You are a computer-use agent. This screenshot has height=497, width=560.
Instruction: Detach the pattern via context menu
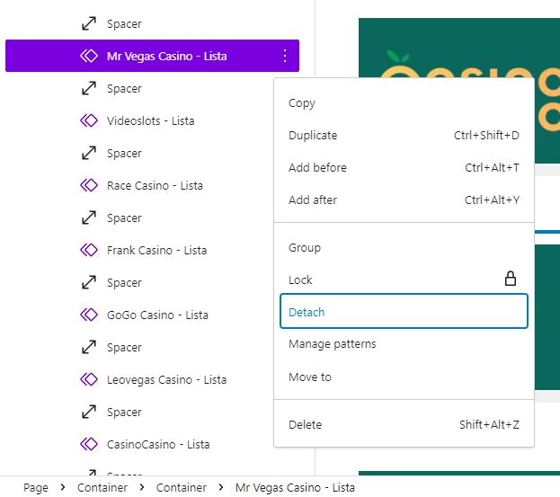(404, 311)
